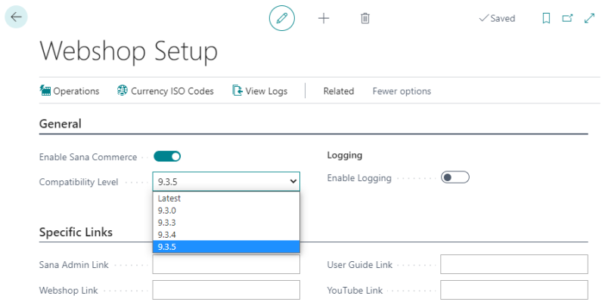Click the User Guide Link label

pos(360,264)
